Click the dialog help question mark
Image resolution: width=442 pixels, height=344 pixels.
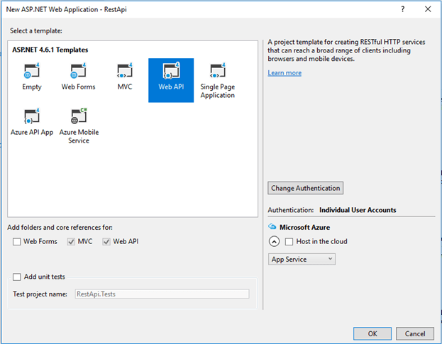coord(402,10)
